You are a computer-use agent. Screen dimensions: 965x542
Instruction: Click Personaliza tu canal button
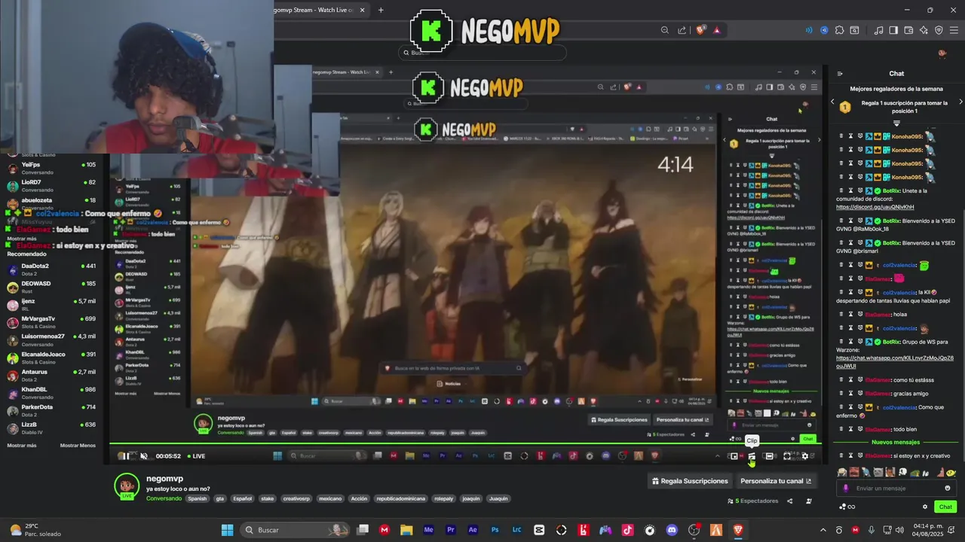coord(776,481)
